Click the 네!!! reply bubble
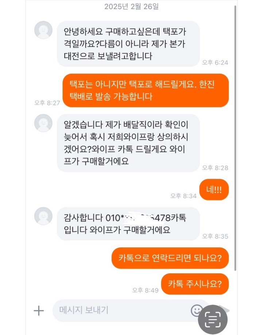Screen dimensions: 271x335 [214, 190]
